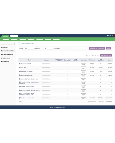Open the AXA Assurance (AXA) client link
Viewport: 115px width, 143px height.
pyautogui.click(x=26, y=64)
